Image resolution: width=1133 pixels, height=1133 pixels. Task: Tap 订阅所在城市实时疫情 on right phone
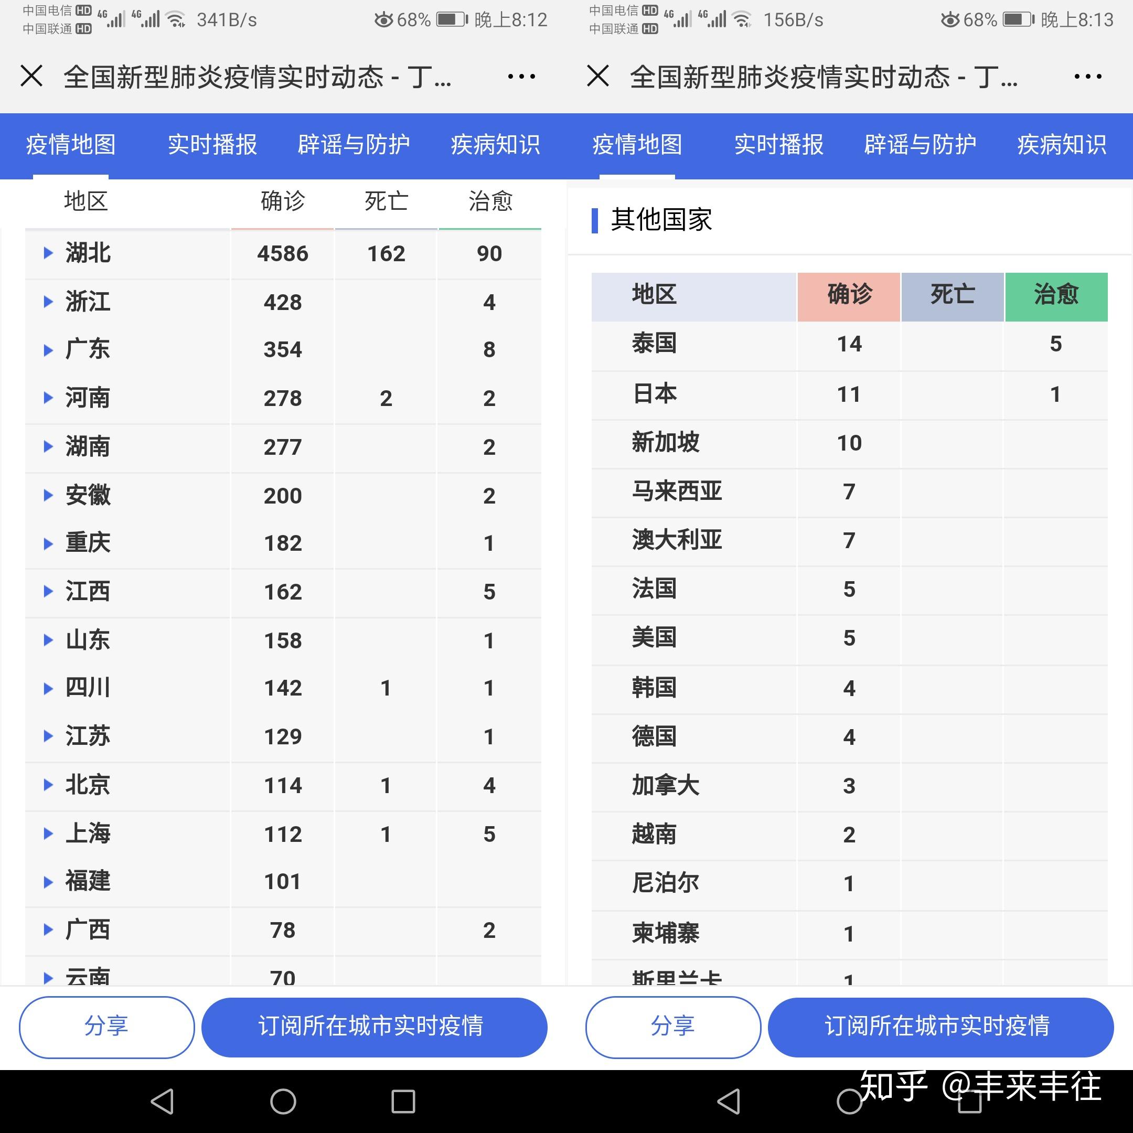(x=940, y=1027)
